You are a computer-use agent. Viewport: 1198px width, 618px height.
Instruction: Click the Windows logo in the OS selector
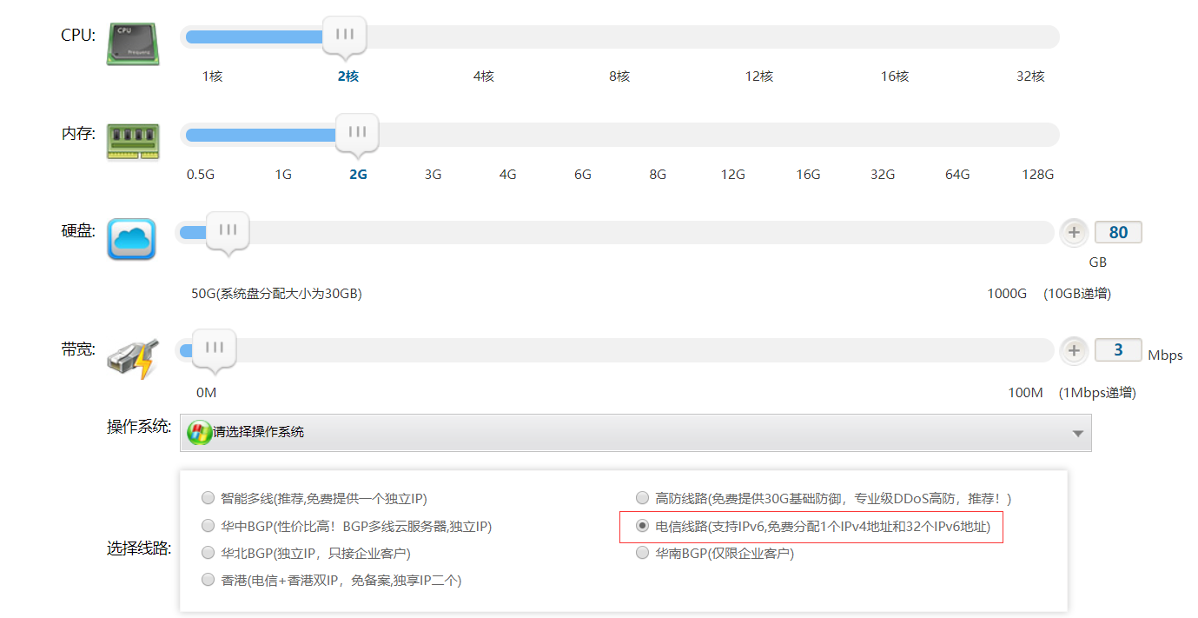coord(197,432)
